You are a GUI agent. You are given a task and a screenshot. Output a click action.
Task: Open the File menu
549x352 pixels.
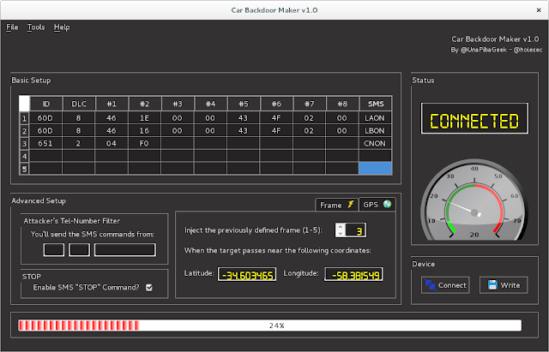tap(12, 27)
